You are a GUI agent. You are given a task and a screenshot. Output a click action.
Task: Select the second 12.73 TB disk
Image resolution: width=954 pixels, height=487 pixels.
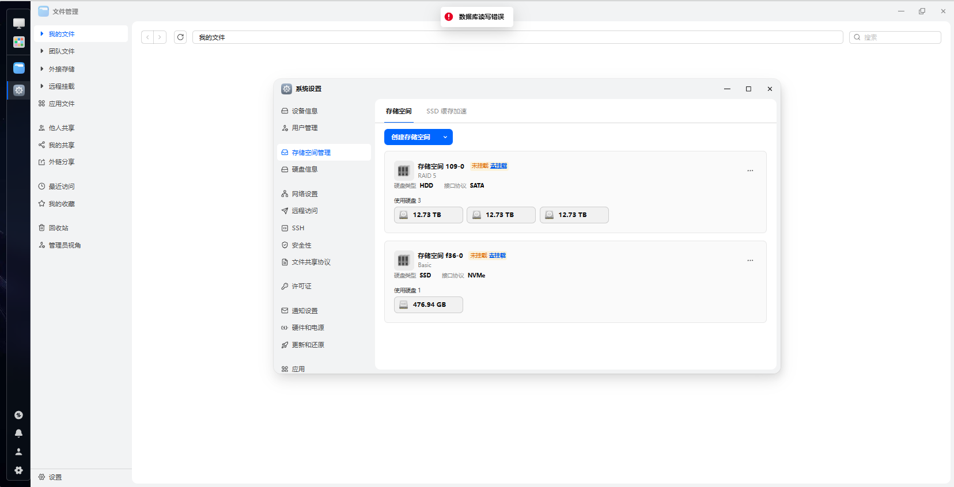pos(501,215)
